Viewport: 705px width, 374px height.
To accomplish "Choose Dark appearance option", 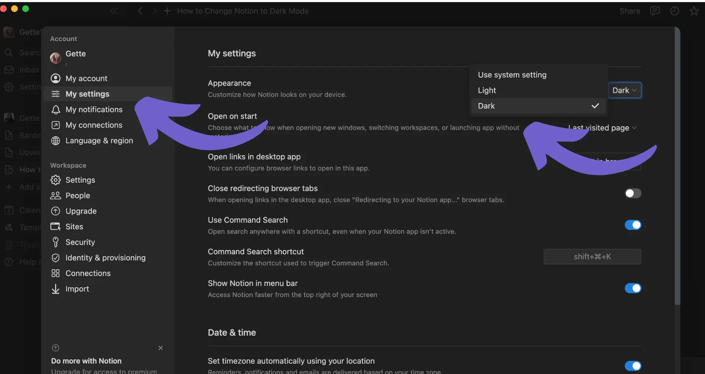I will click(538, 106).
